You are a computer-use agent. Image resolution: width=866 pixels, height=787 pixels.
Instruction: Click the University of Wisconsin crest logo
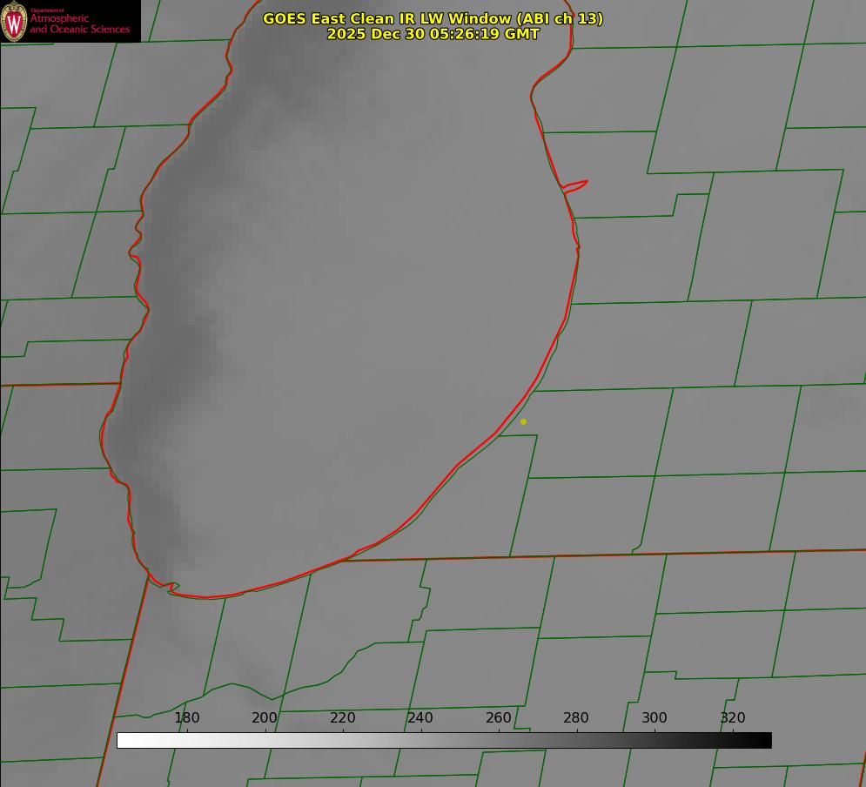[14, 21]
